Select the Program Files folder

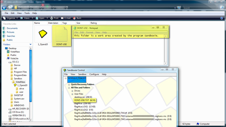coord(20,72)
